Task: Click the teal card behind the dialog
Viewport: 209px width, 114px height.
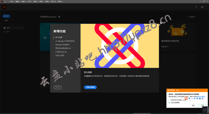Action: pos(45,37)
